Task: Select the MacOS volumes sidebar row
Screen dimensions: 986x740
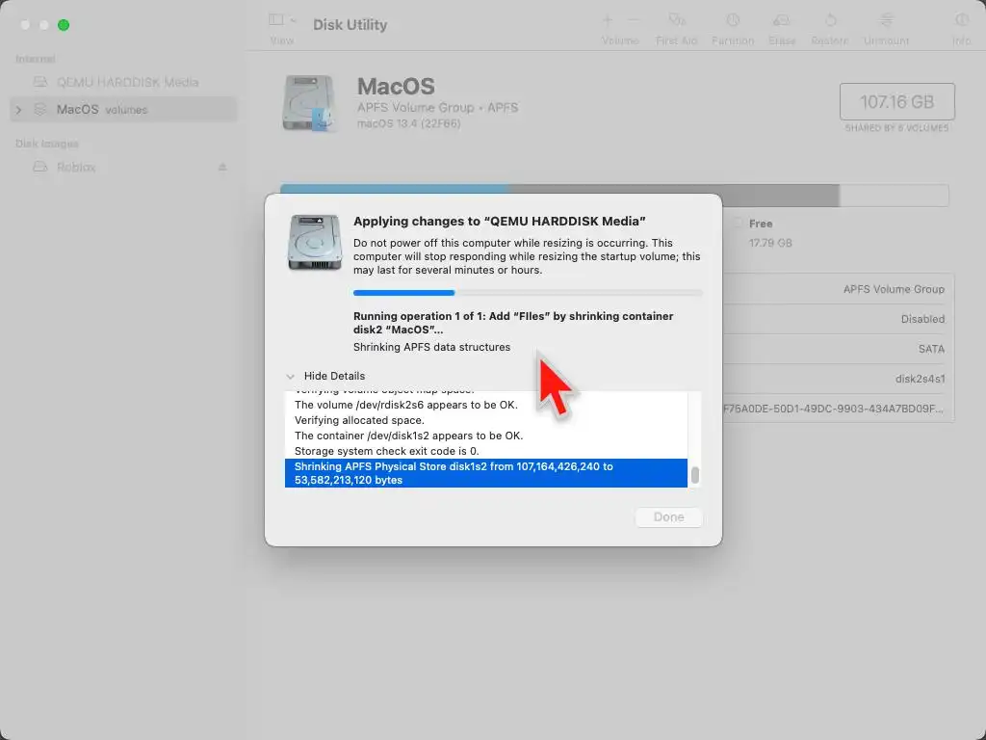Action: coord(123,110)
